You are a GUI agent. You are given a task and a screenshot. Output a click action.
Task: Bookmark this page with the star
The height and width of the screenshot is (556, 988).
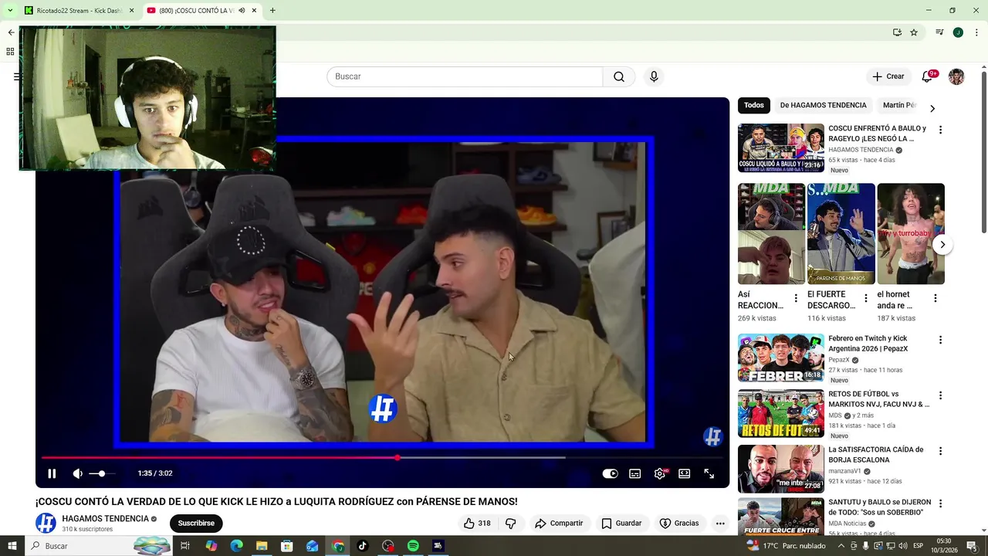tap(914, 32)
